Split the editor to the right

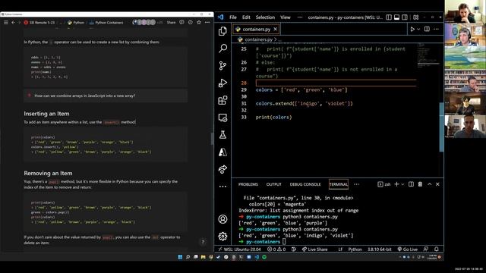[427, 29]
